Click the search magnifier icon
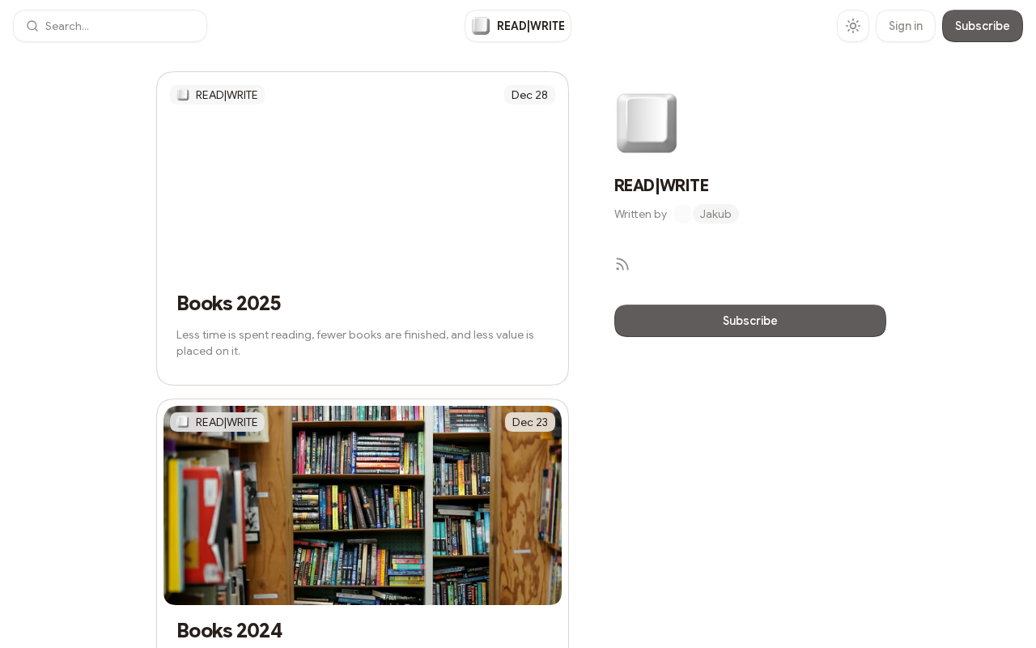 (x=32, y=26)
